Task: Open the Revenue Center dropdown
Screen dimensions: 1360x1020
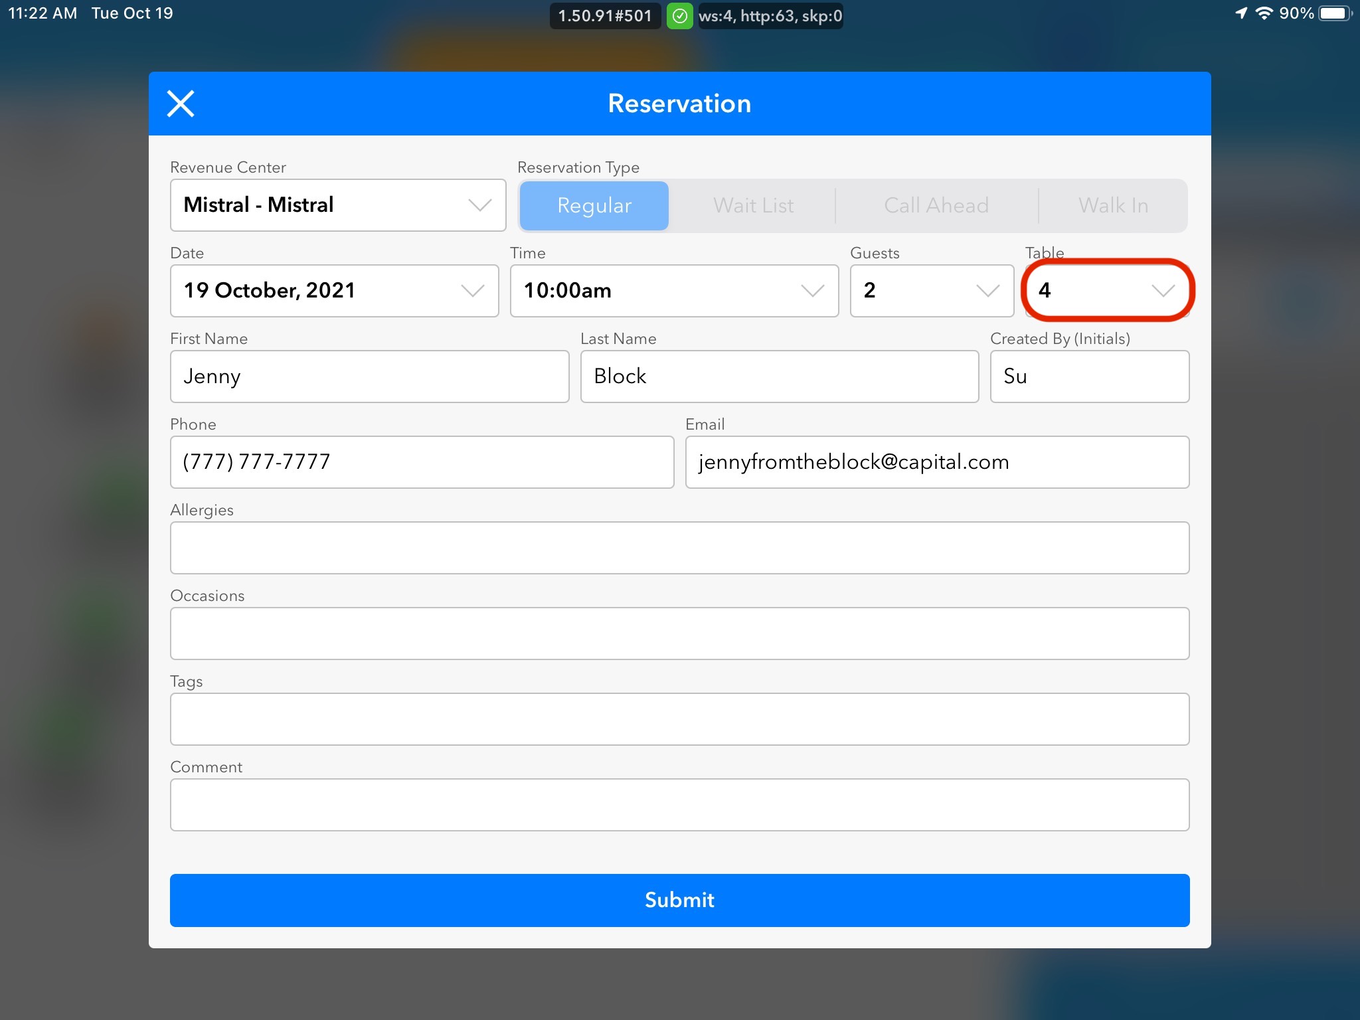Action: click(x=337, y=205)
